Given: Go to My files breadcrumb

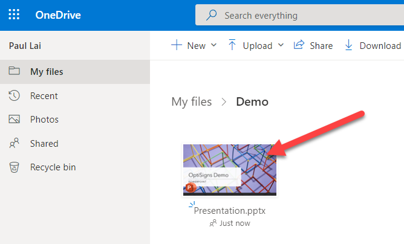Looking at the screenshot, I should [x=192, y=101].
